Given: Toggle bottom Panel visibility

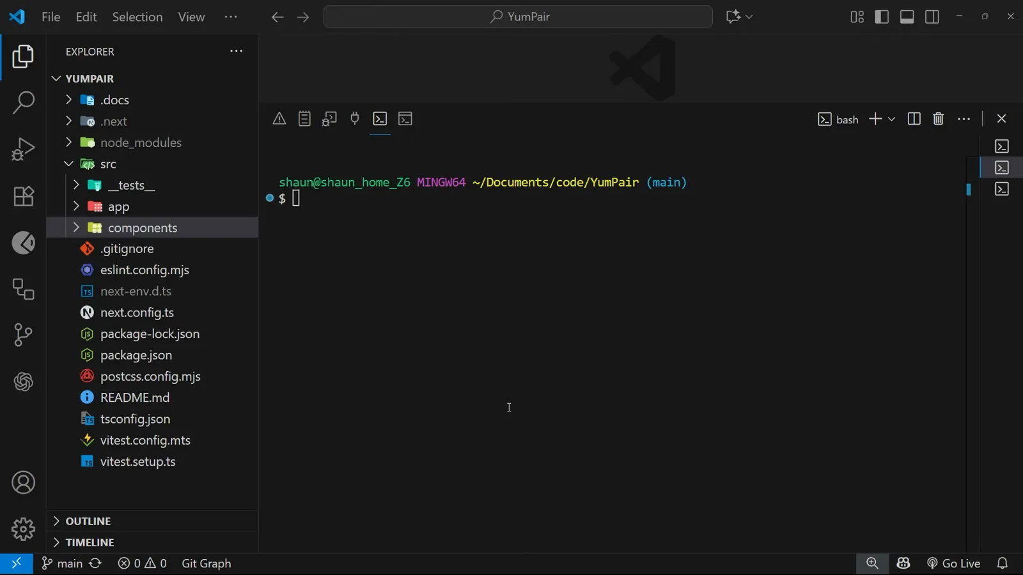Looking at the screenshot, I should point(907,17).
